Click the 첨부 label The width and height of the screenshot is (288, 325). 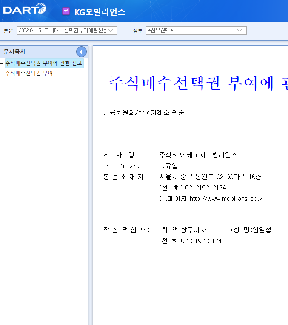click(138, 31)
